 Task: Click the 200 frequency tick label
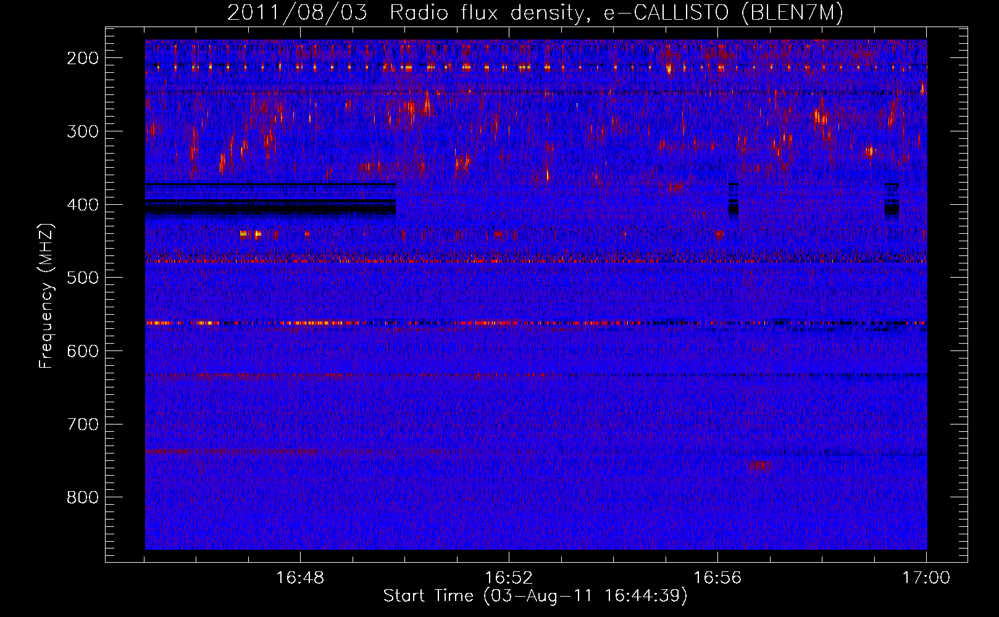tap(83, 58)
